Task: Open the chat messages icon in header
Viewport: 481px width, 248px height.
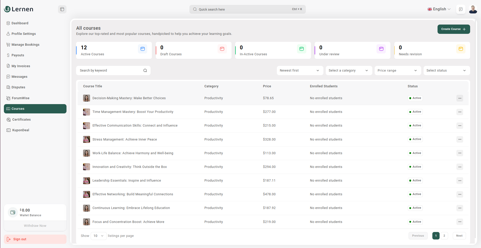Action: [x=461, y=9]
